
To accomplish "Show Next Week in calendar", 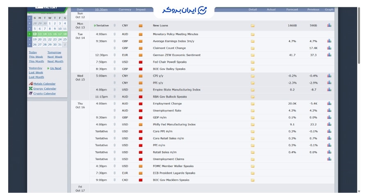I will [x=55, y=57].
